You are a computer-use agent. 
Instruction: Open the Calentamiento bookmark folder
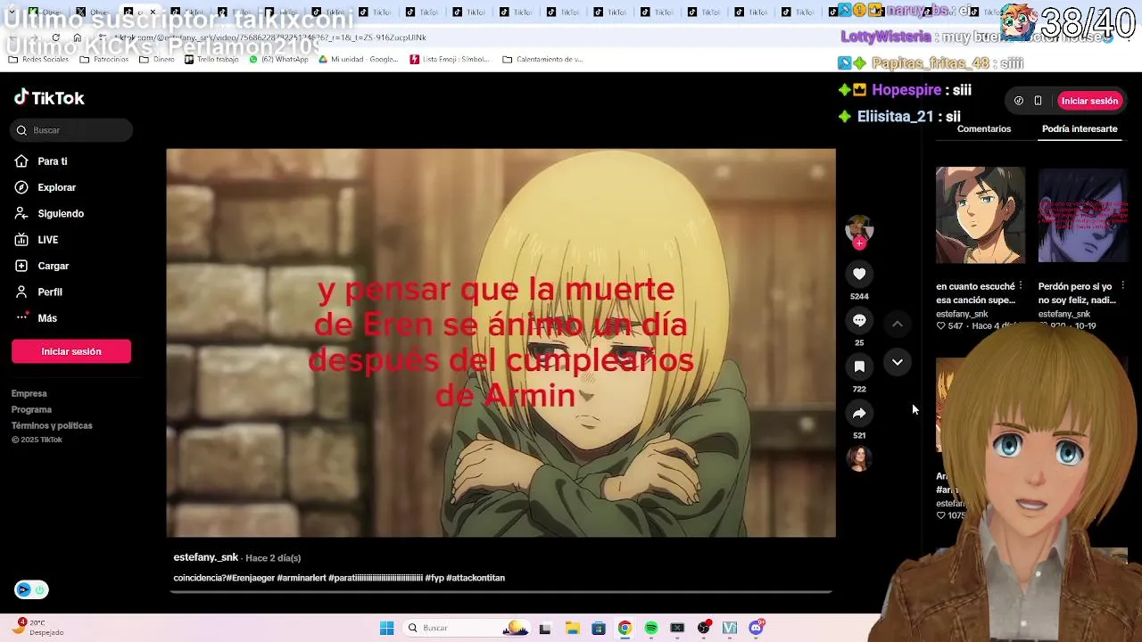(x=543, y=60)
